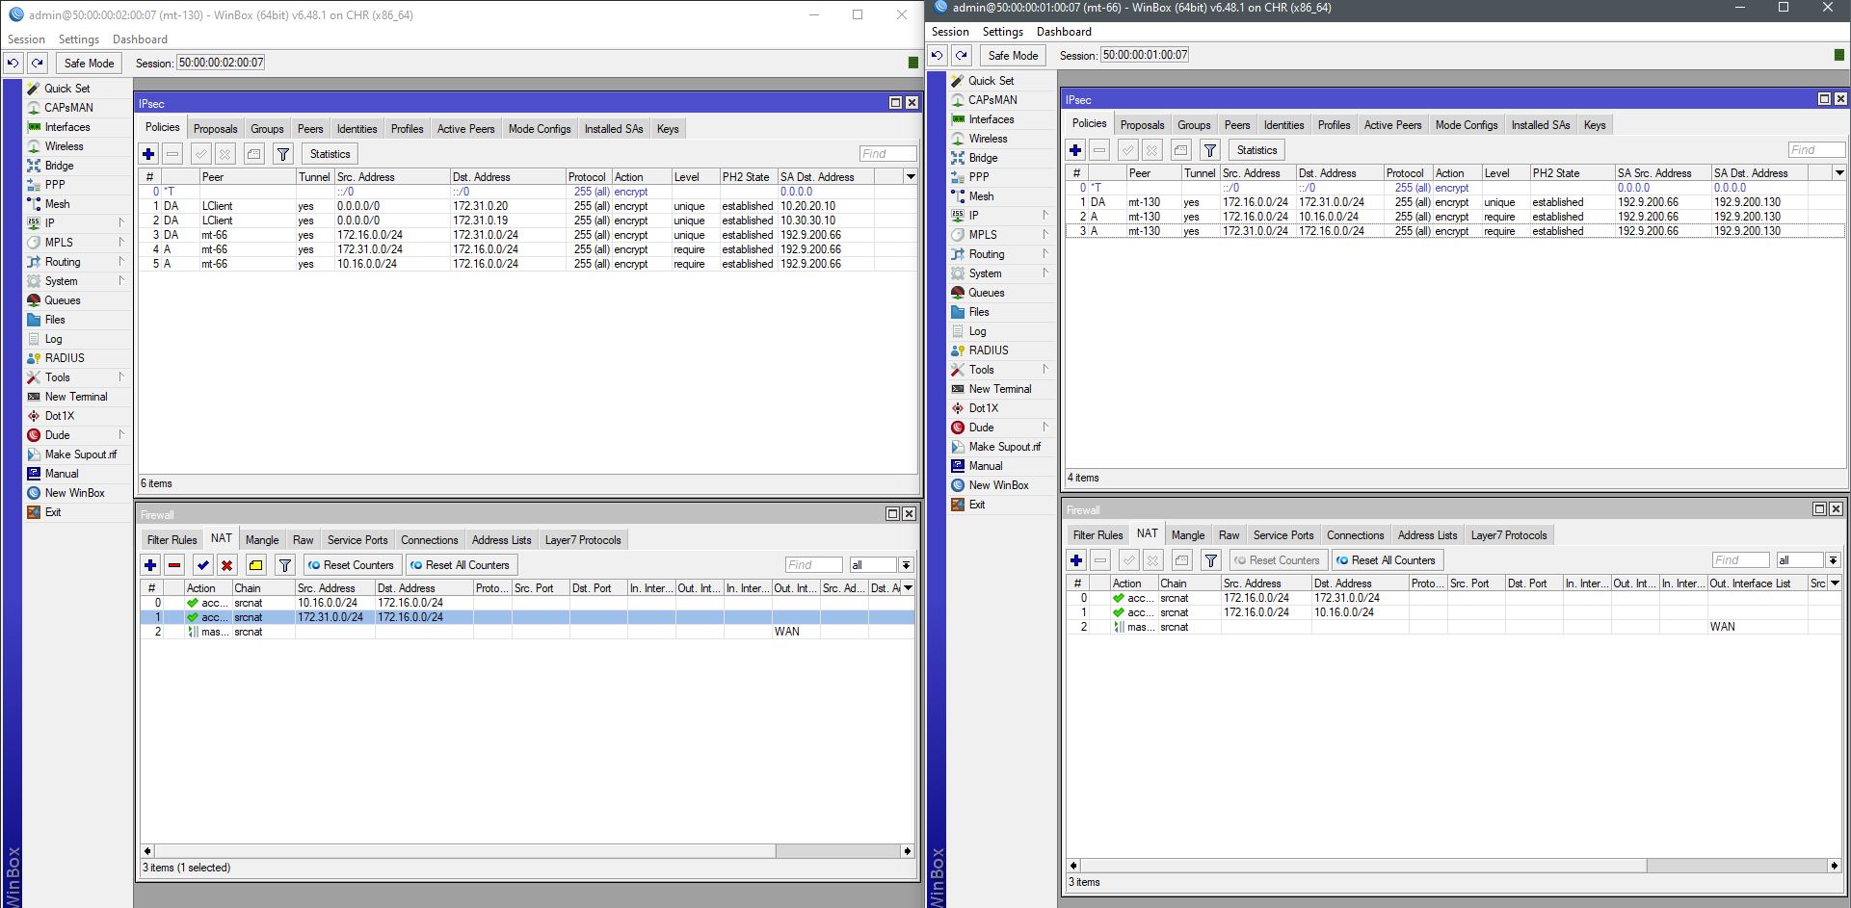The height and width of the screenshot is (908, 1851).
Task: Open New Terminal in mt-66 sidebar
Action: coord(1002,389)
